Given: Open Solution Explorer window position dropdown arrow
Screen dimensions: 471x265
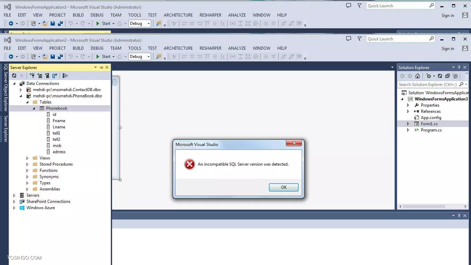Looking at the screenshot, I should click(453, 67).
